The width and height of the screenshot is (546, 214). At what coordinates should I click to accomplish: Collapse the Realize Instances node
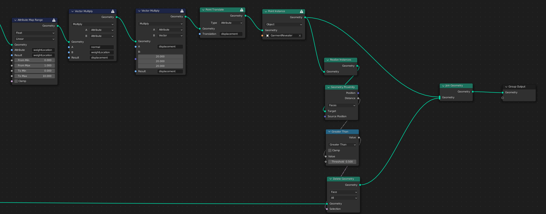pos(328,60)
